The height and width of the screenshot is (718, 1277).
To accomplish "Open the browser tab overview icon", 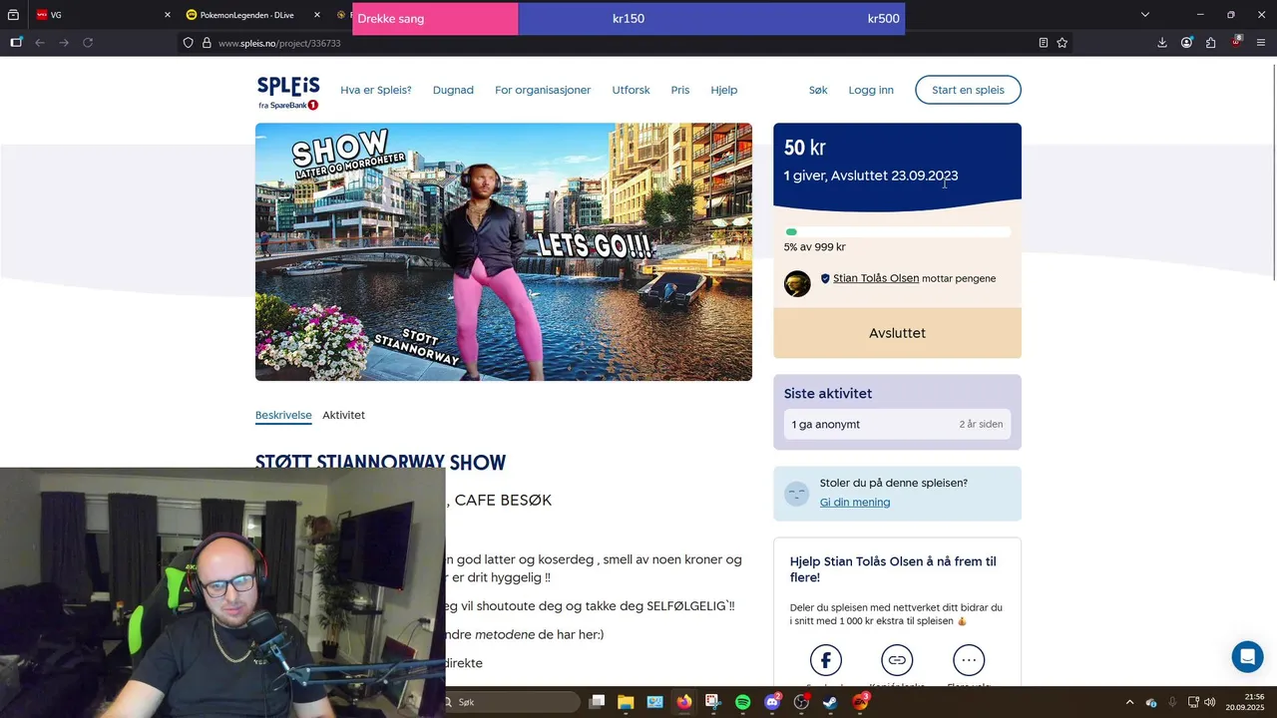I will pos(13,15).
